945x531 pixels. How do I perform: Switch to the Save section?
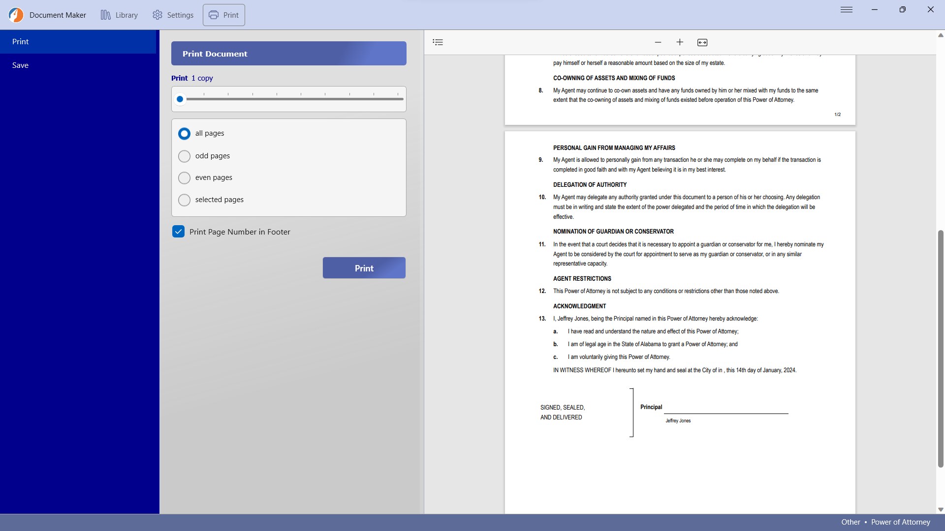[x=20, y=65]
